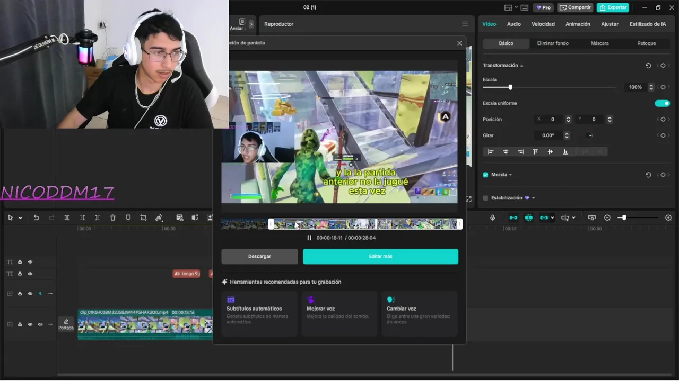Adjust the Escala percentage stepper

[x=651, y=87]
